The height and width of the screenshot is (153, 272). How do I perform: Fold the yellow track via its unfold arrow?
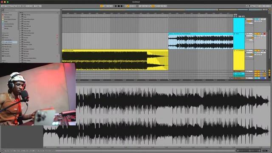tap(235, 51)
